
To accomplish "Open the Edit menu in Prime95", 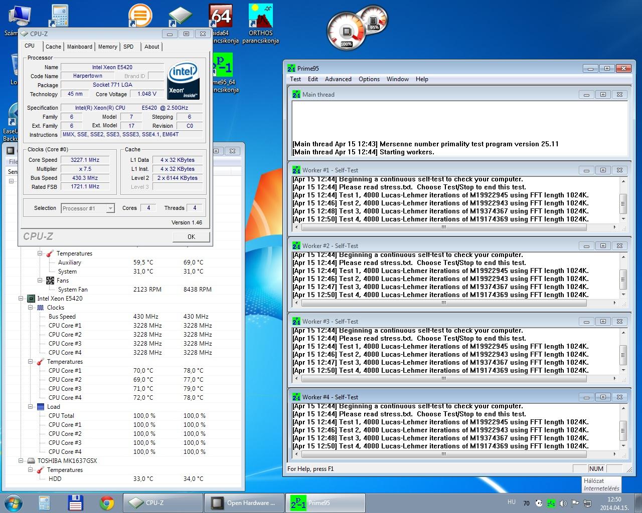I will pyautogui.click(x=313, y=79).
